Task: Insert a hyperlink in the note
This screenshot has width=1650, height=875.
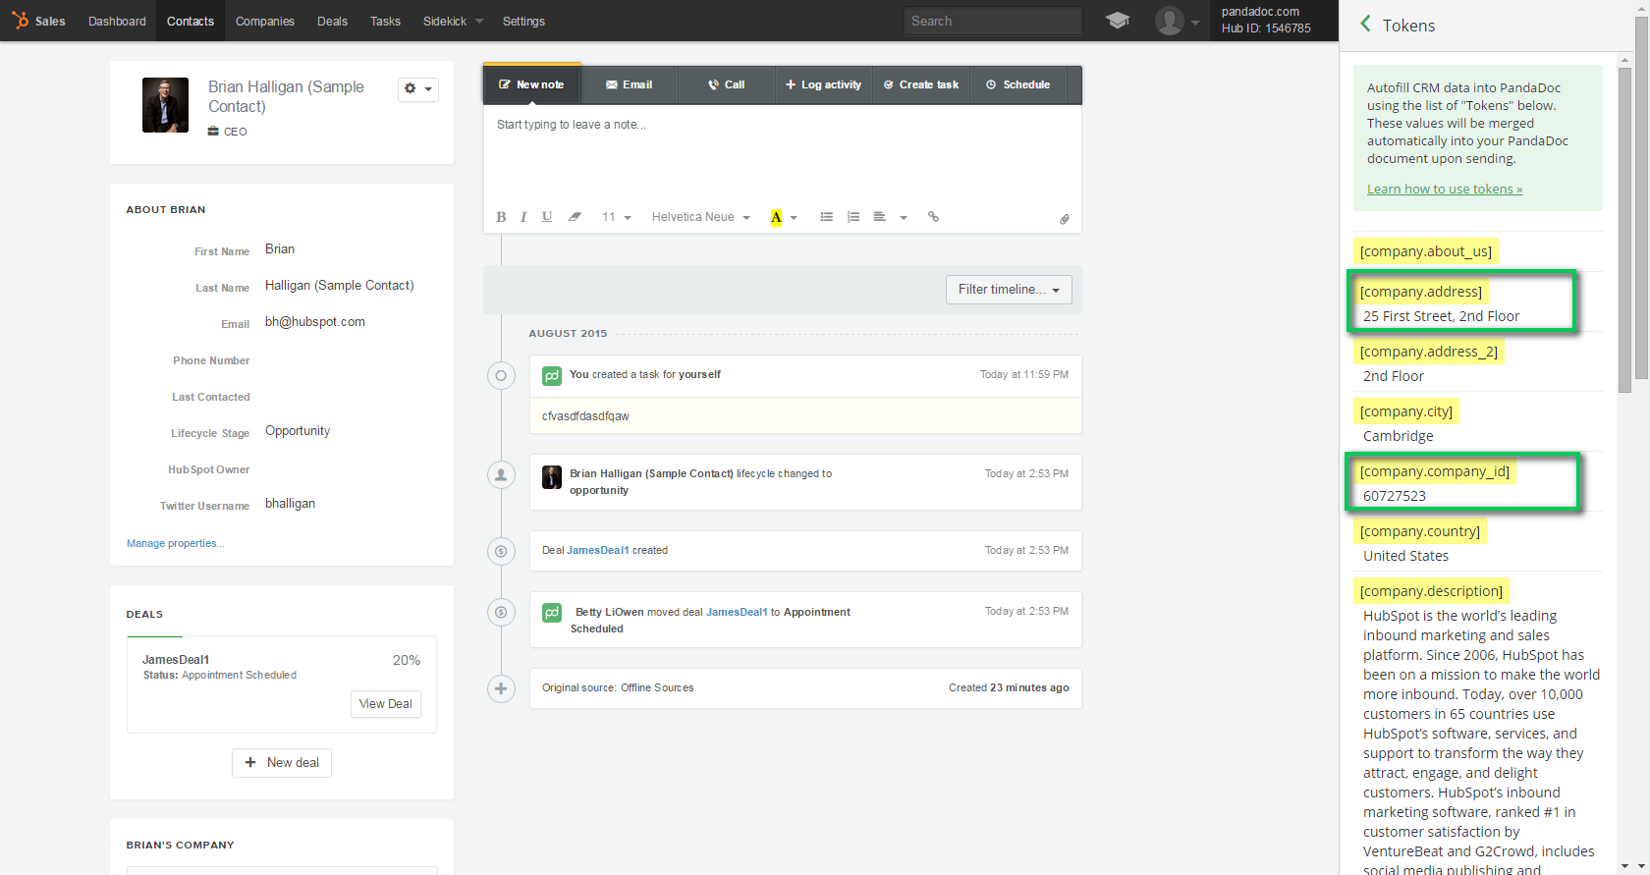Action: [933, 217]
